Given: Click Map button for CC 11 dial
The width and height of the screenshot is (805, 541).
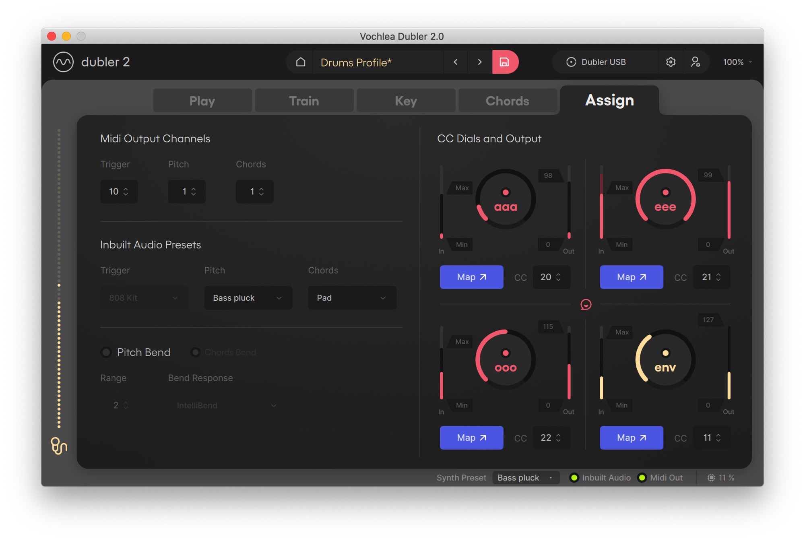Looking at the screenshot, I should pyautogui.click(x=631, y=437).
